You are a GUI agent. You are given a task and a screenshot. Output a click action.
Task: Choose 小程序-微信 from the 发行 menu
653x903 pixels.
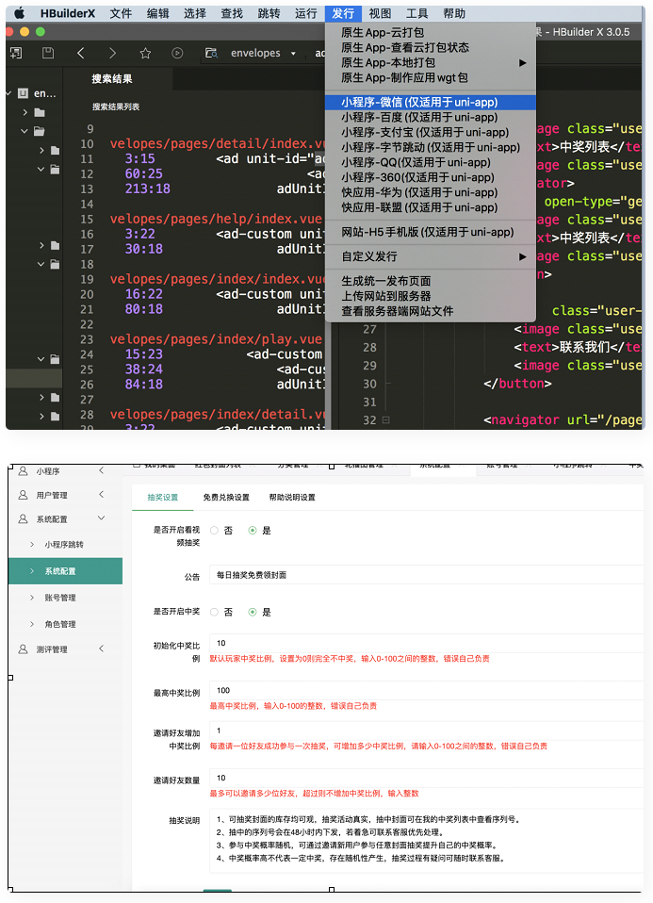tap(419, 102)
